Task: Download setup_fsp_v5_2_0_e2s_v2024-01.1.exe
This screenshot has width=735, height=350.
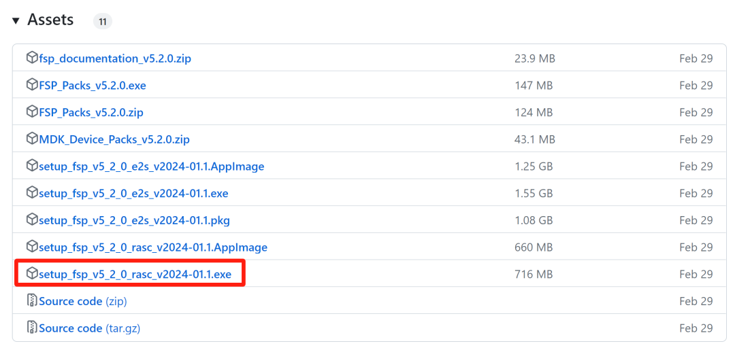Action: point(133,194)
